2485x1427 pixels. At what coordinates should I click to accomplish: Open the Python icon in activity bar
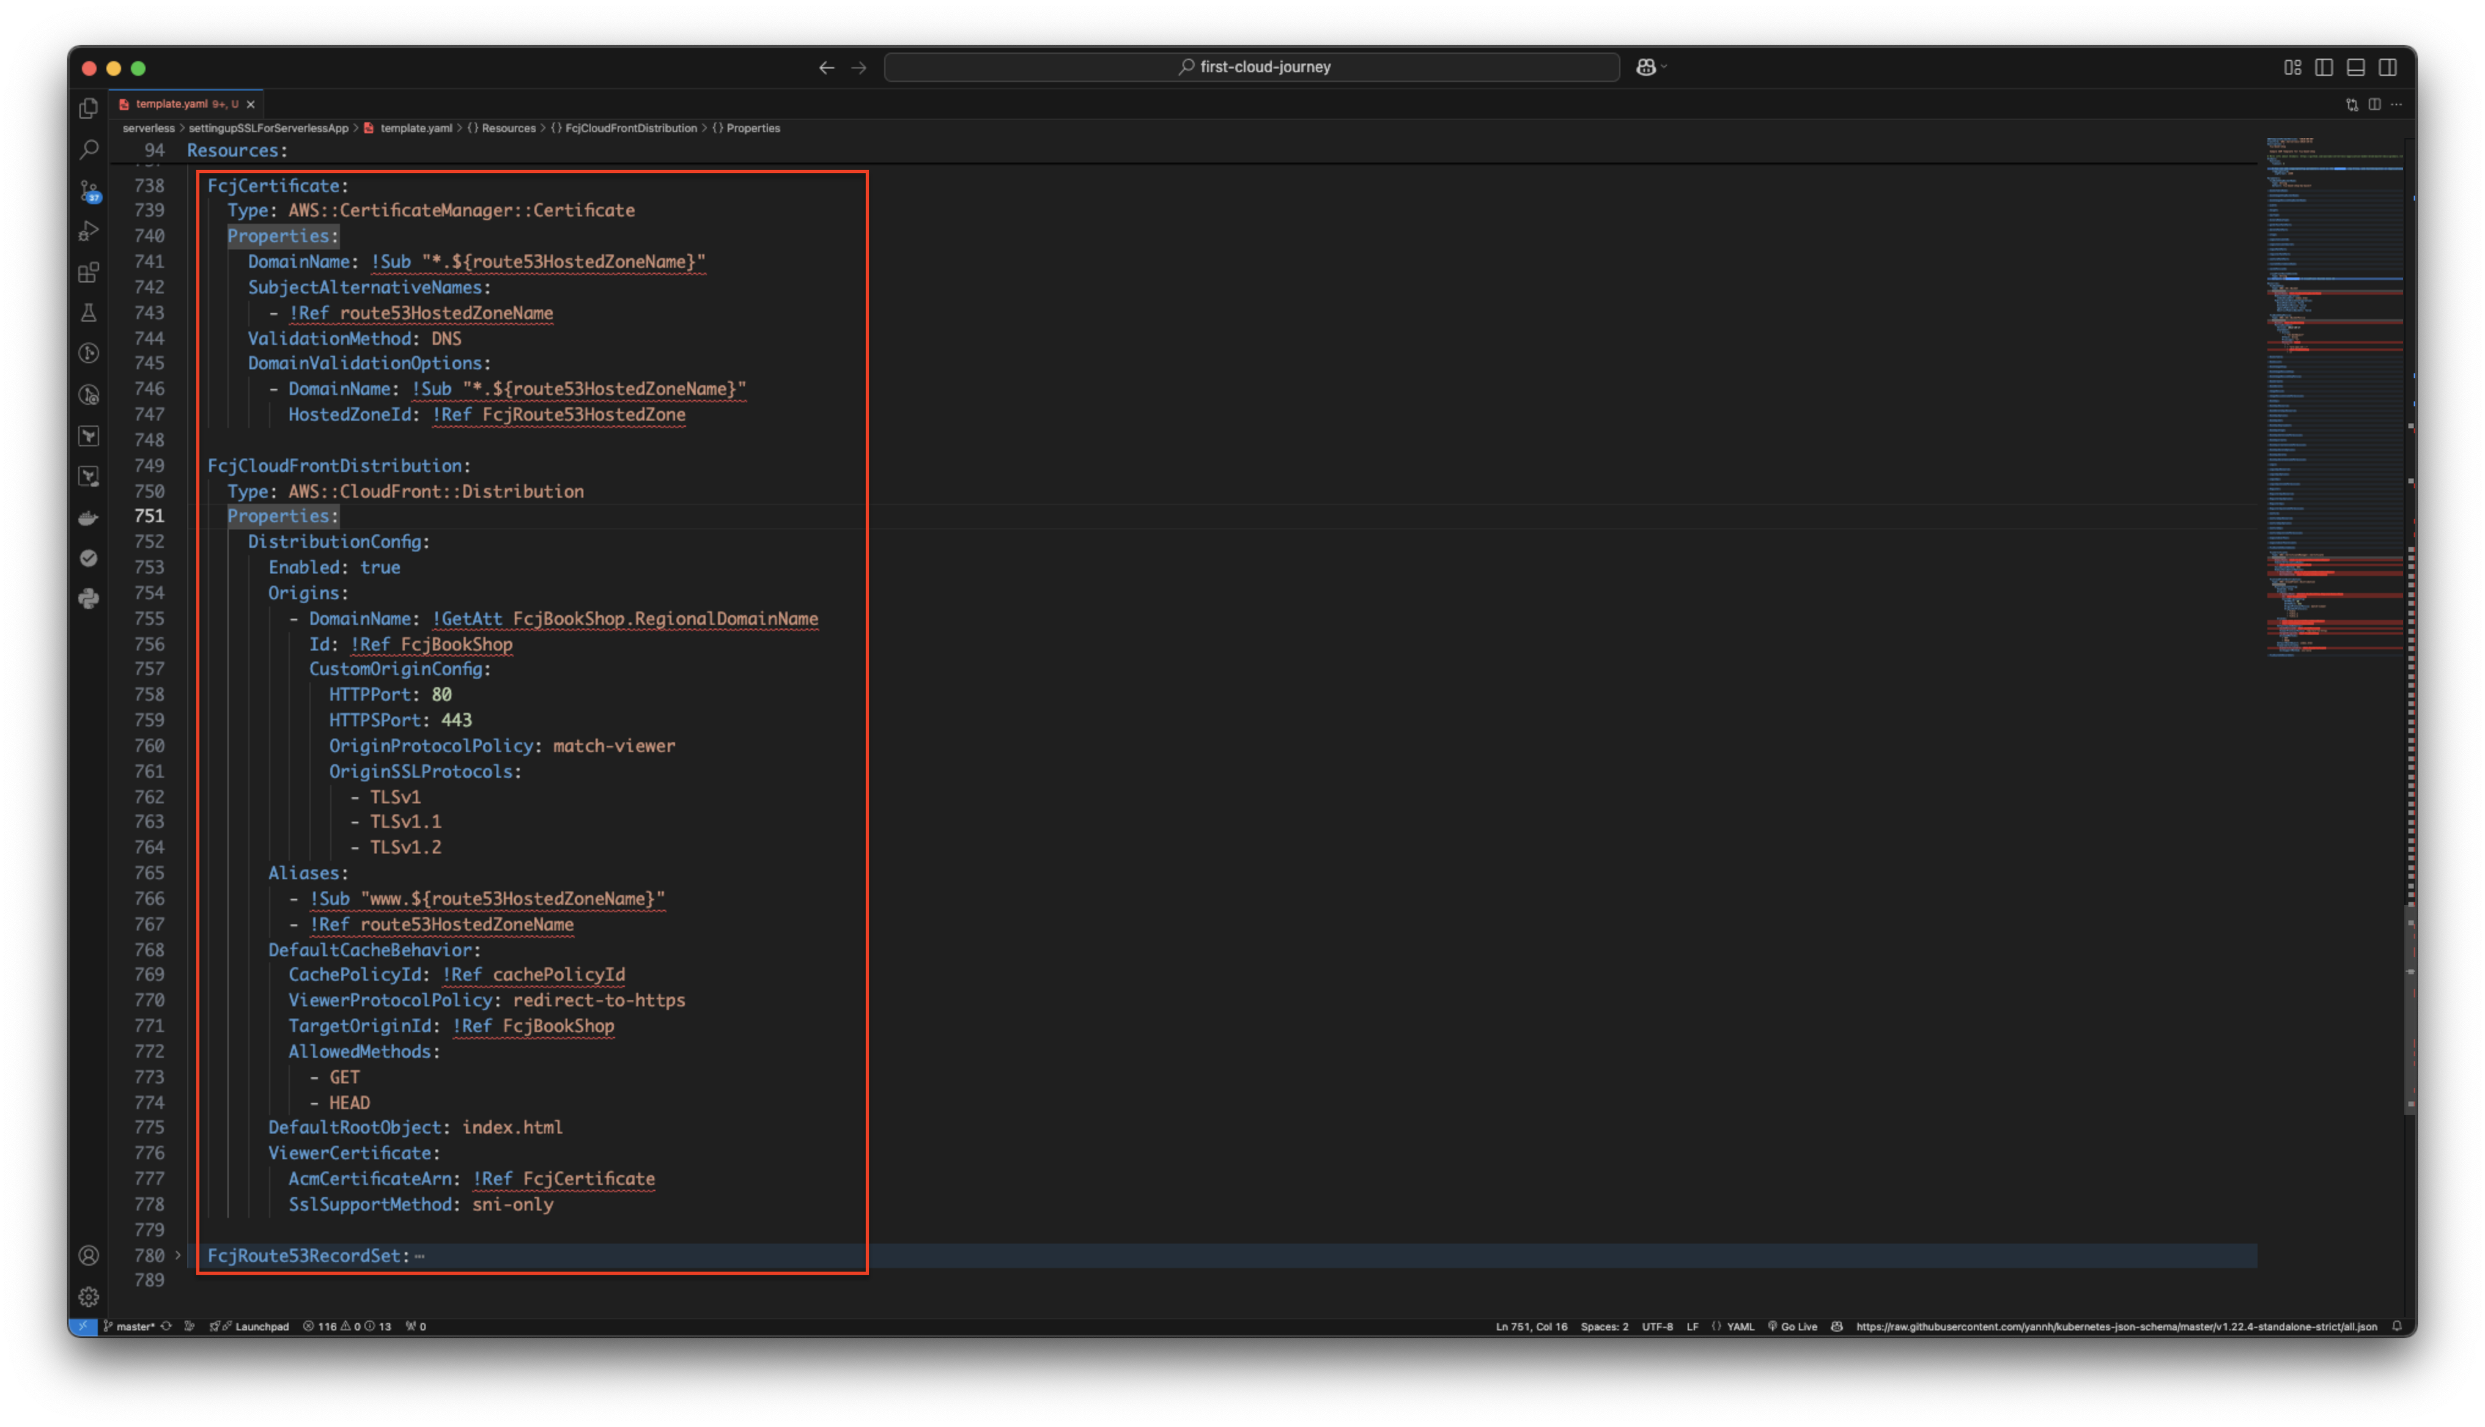(89, 599)
